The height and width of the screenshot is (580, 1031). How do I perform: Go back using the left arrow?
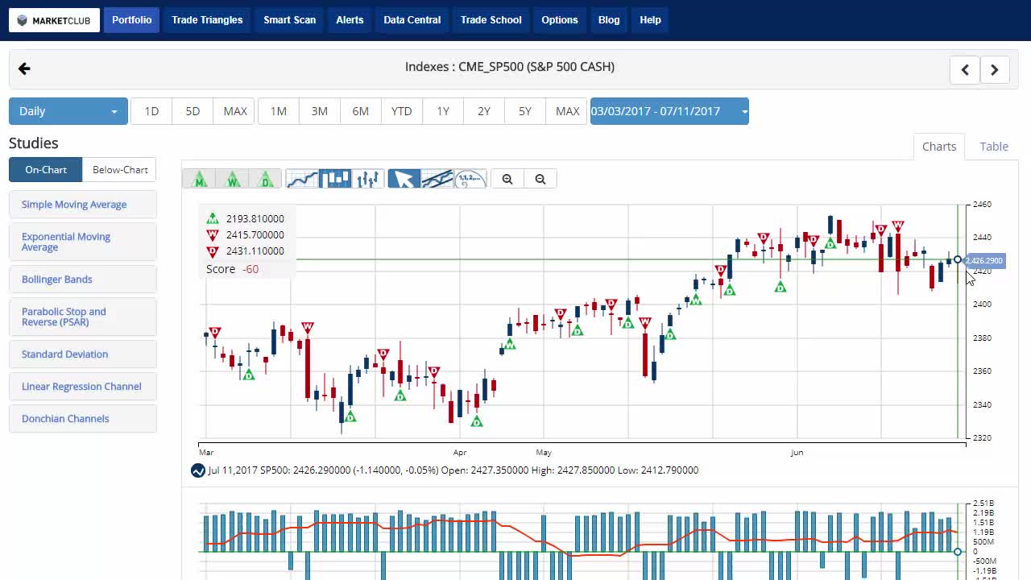pos(24,69)
